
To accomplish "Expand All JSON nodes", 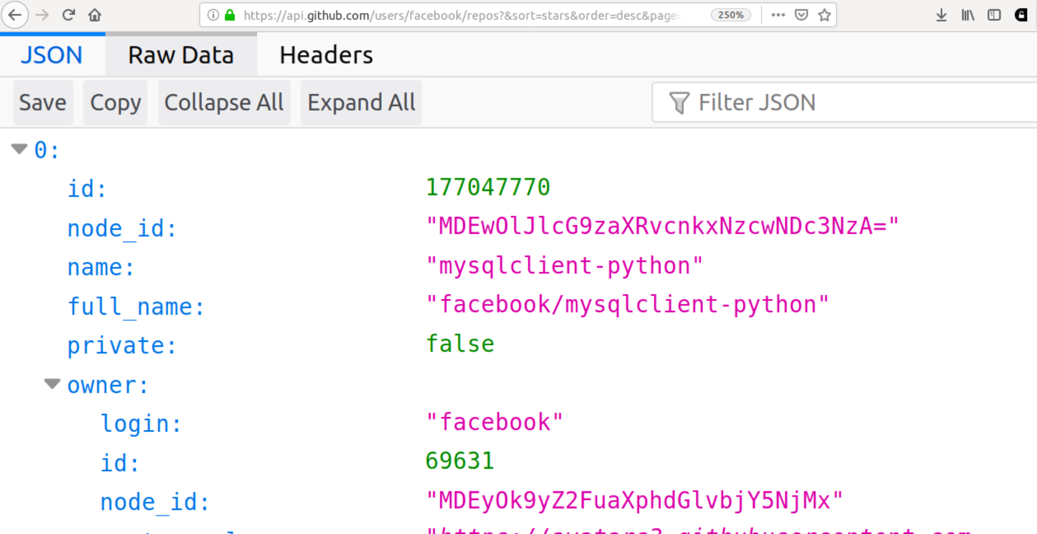I will pos(361,103).
